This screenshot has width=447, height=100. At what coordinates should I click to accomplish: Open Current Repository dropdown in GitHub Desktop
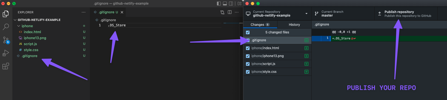(x=277, y=14)
